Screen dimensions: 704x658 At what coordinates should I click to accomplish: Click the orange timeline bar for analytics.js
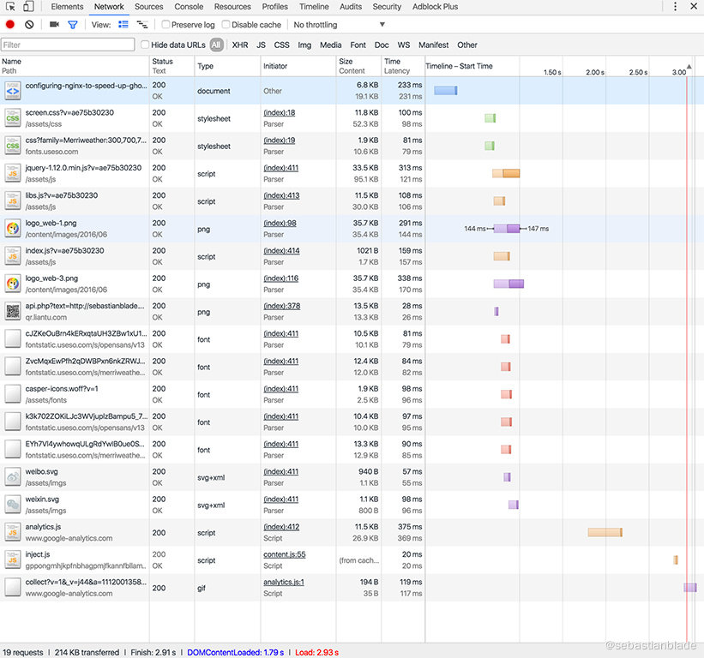coord(605,532)
